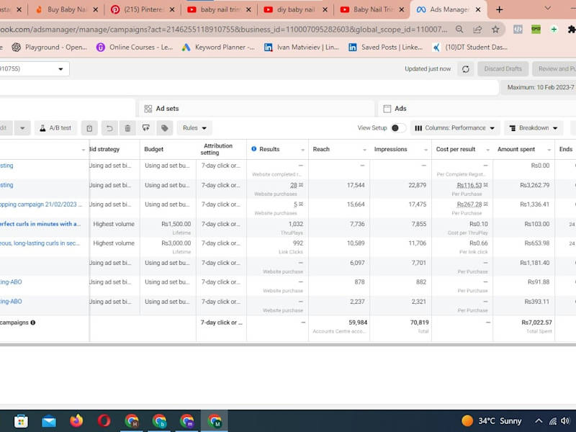
Task: Open the Chrome profile H taskbar icon
Action: pos(132,421)
